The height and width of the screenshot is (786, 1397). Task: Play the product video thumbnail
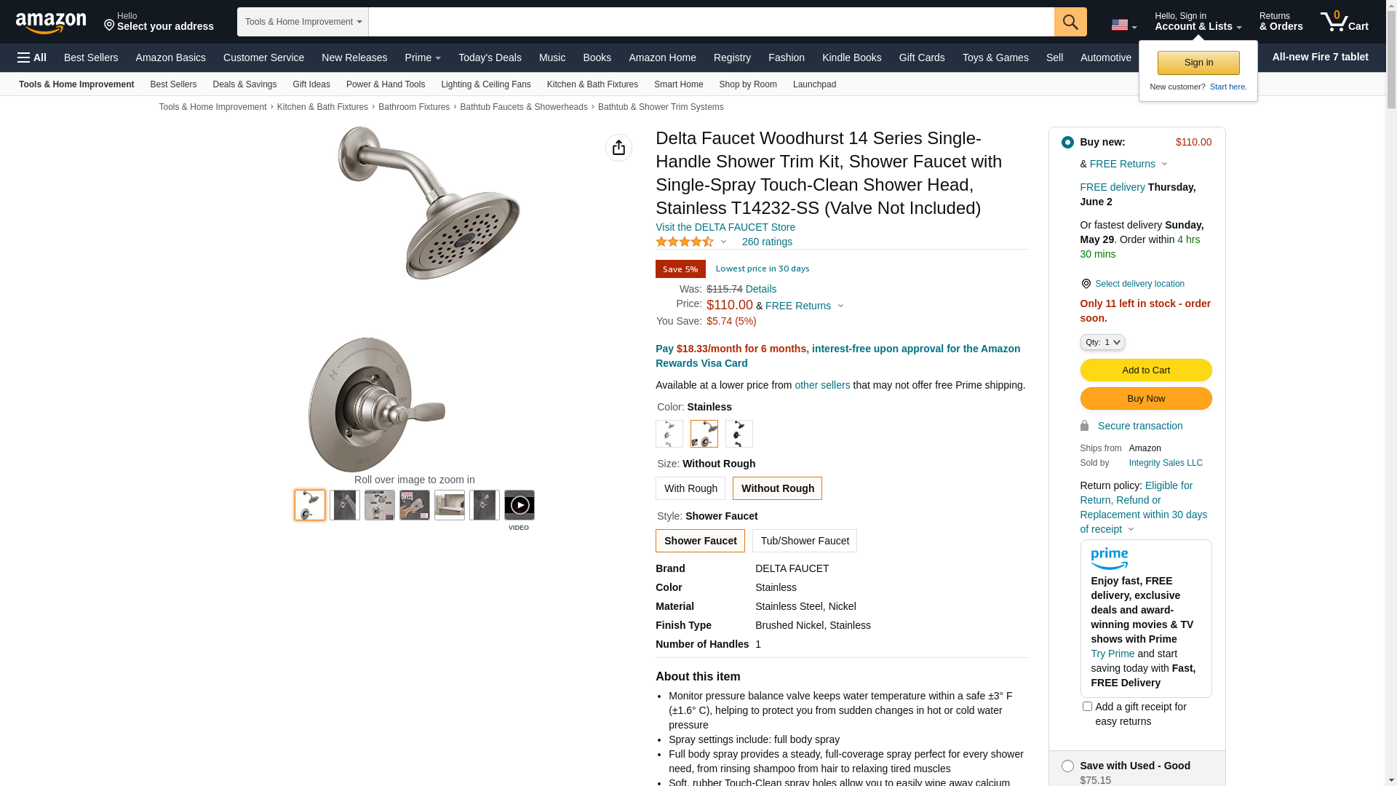[x=520, y=505]
